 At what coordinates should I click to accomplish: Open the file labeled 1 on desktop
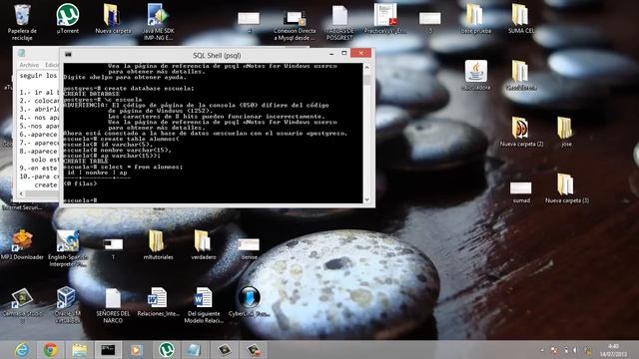point(113,248)
